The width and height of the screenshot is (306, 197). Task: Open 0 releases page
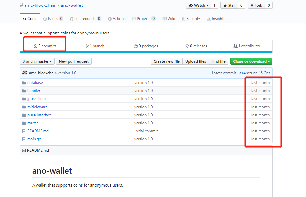click(196, 46)
